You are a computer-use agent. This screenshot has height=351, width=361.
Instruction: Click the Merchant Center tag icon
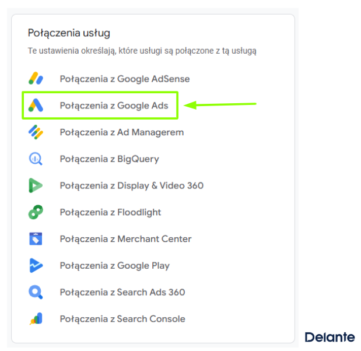(x=36, y=238)
